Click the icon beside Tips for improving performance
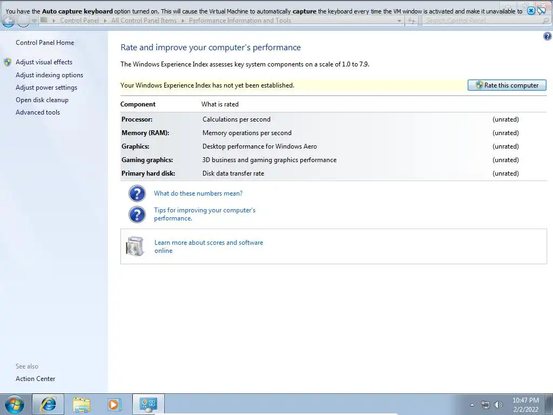Viewport: 553px width, 415px height. tap(137, 215)
